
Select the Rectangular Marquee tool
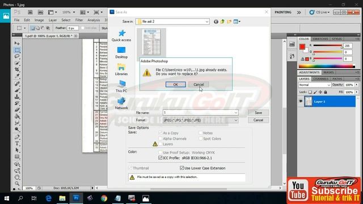(x=17, y=50)
